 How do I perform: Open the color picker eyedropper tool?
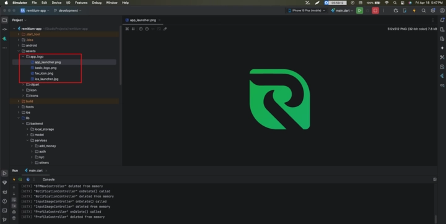[x=165, y=29]
